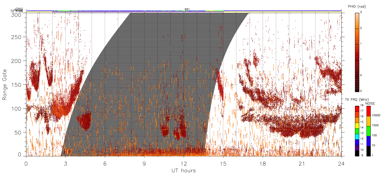Pick the lightest top band of the PHI0 colorbar
384x177 pixels.
[x=357, y=21]
